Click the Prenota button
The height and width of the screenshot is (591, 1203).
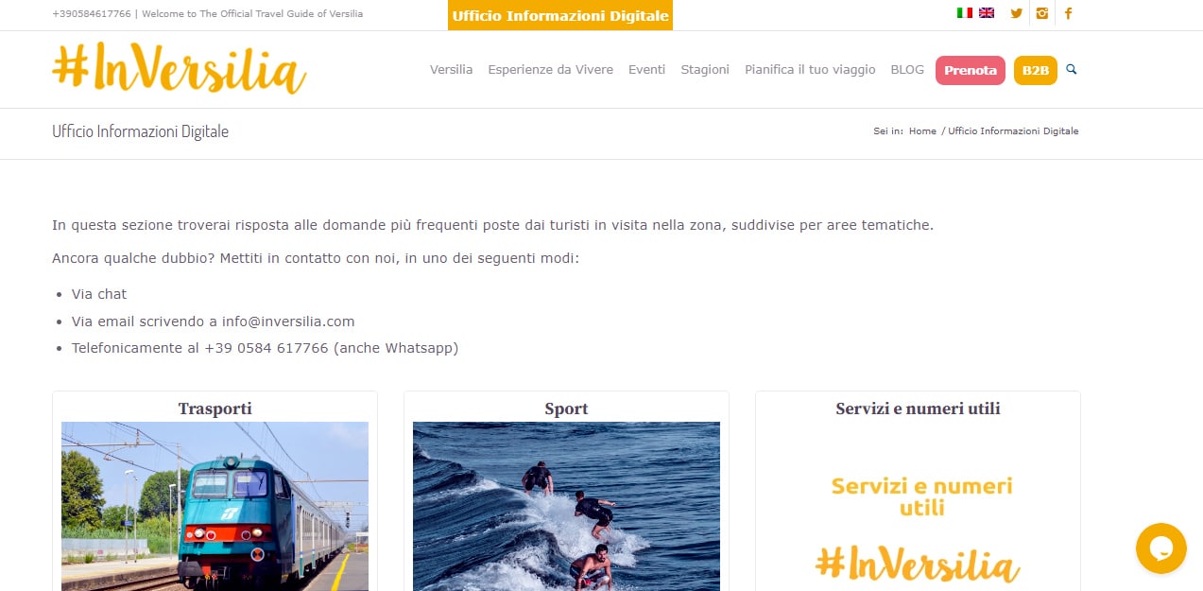971,70
